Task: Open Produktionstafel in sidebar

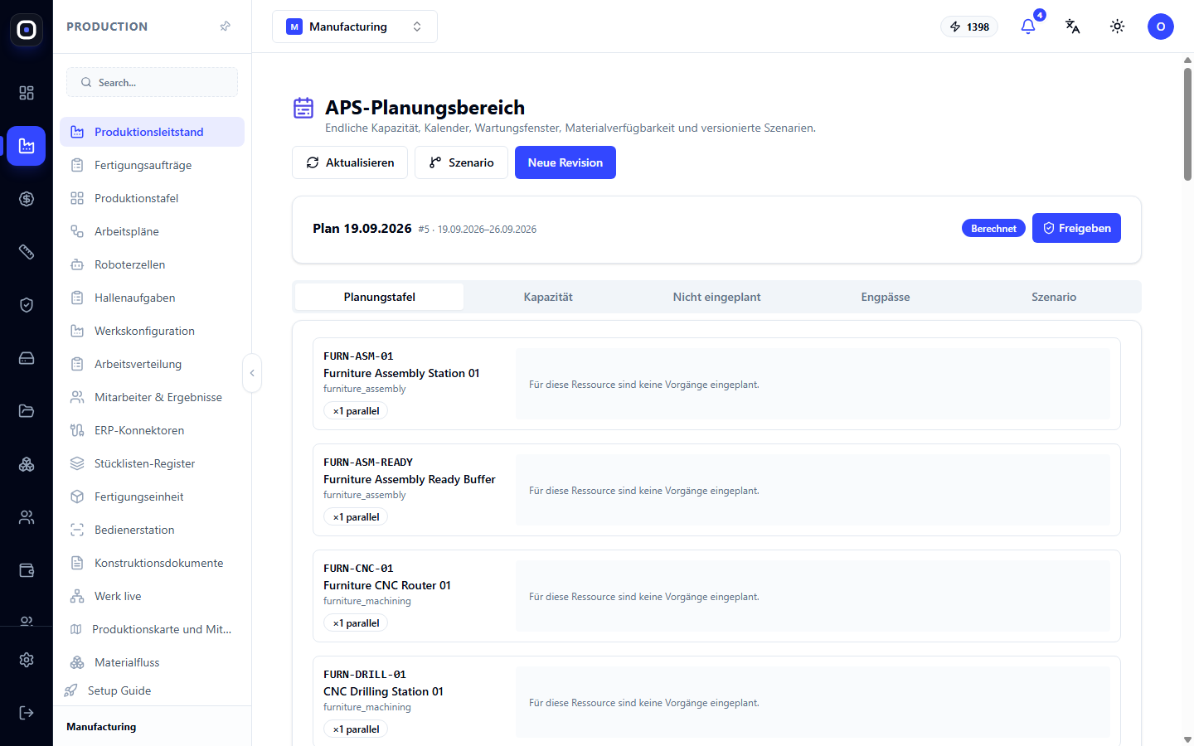Action: coord(153,198)
